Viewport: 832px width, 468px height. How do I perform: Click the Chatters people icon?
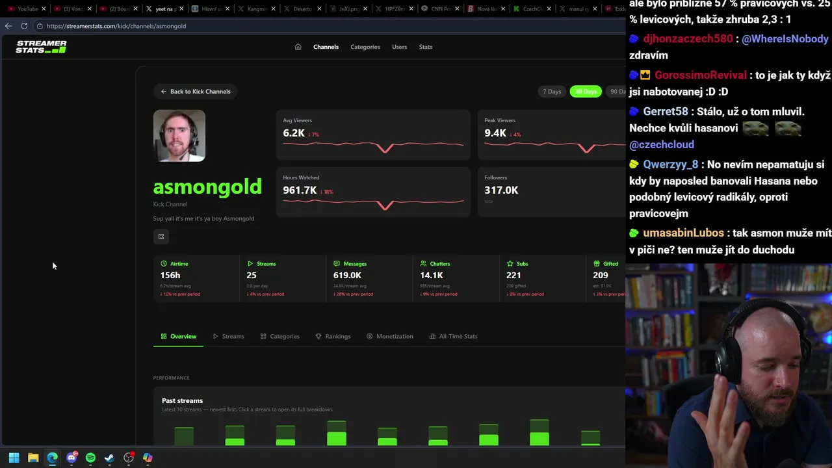pyautogui.click(x=423, y=264)
